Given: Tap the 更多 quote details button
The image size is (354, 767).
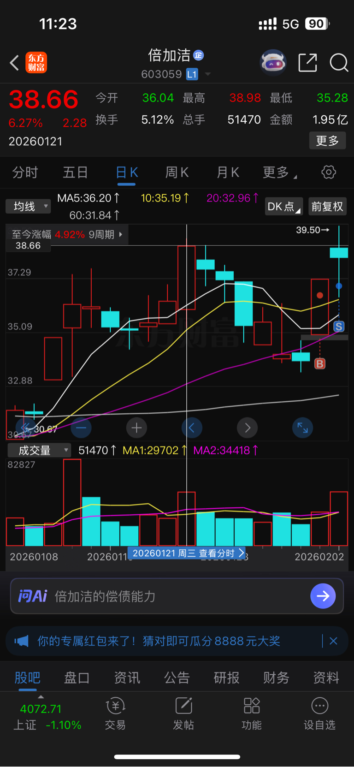Looking at the screenshot, I should pos(327,141).
